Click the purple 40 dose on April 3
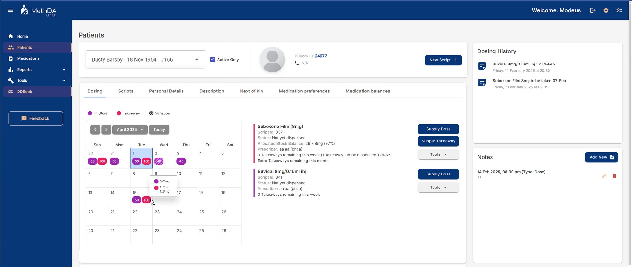632x267 pixels. click(x=181, y=161)
